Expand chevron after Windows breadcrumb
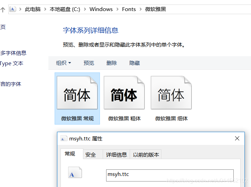The height and width of the screenshot is (187, 251). click(x=118, y=9)
